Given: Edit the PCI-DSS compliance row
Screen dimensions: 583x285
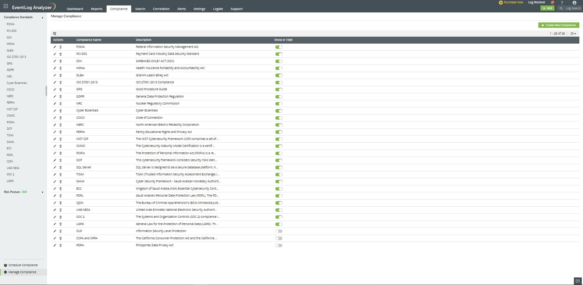Looking at the screenshot, I should click(x=55, y=54).
